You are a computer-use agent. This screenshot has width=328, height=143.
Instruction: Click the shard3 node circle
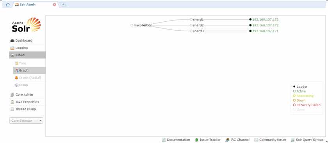191,31
